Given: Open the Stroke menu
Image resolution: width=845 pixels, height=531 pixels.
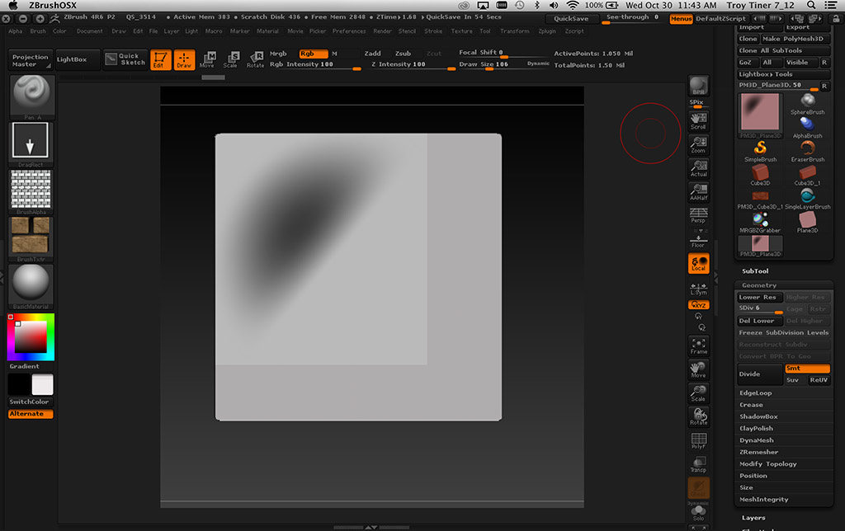Looking at the screenshot, I should point(433,31).
